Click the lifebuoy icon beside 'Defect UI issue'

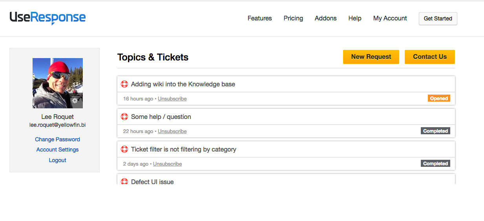(x=124, y=181)
